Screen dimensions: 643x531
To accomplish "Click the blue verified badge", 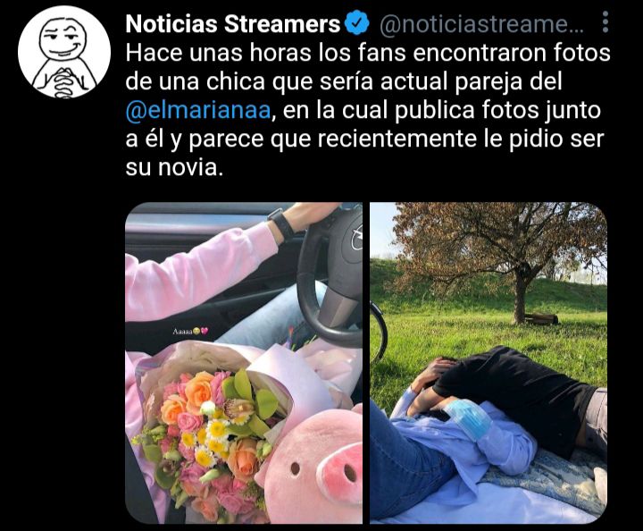I will [357, 24].
